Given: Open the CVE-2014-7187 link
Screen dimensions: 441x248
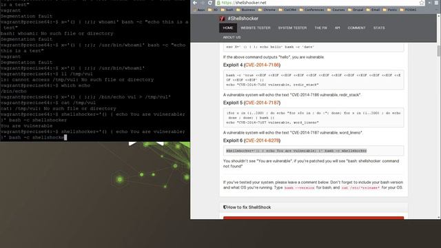Looking at the screenshot, I should tap(262, 103).
